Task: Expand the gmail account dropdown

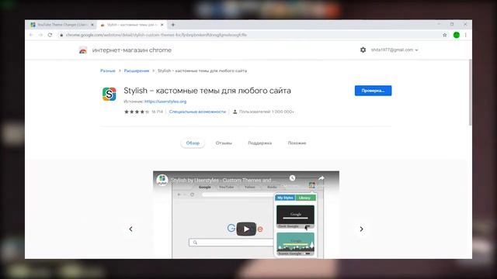Action: tap(394, 50)
